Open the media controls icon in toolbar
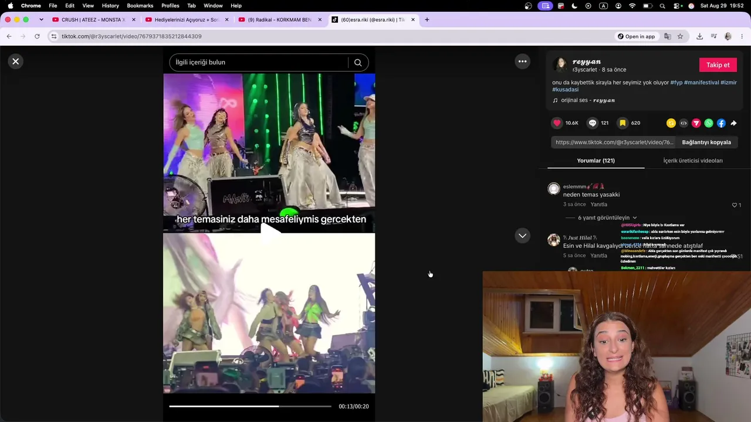The width and height of the screenshot is (751, 422). pyautogui.click(x=713, y=36)
